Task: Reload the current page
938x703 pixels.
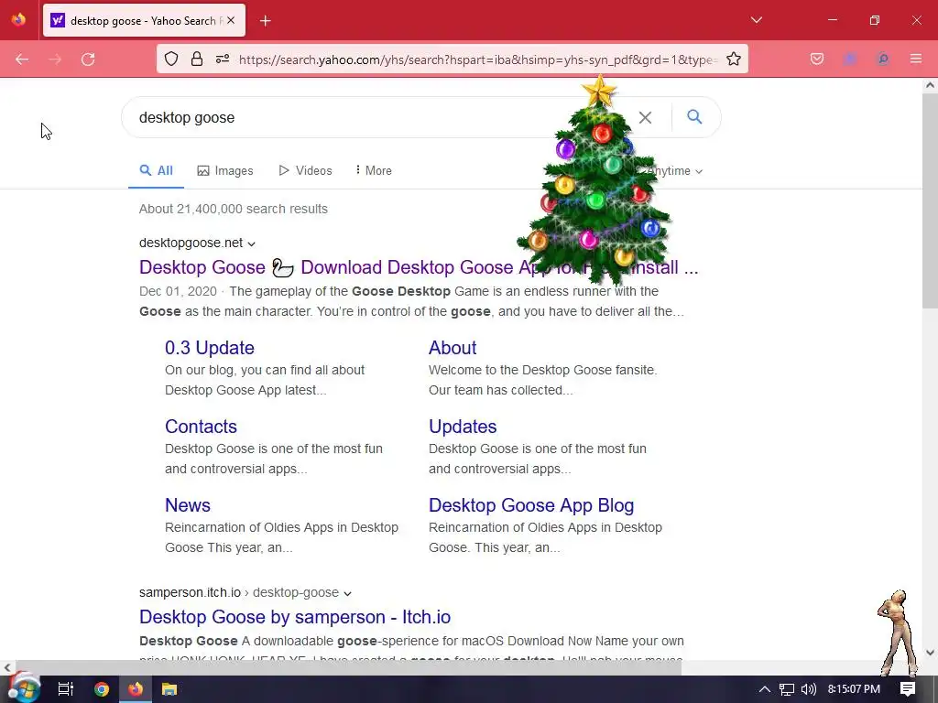Action: click(x=88, y=59)
